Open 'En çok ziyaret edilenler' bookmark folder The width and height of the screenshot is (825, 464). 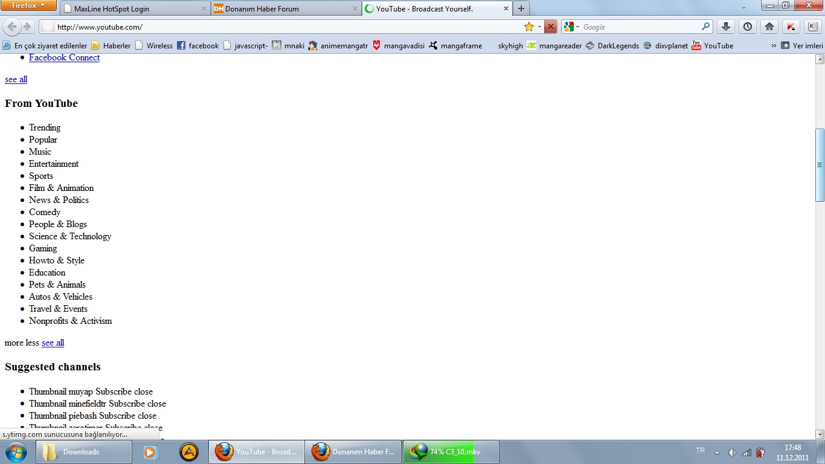[x=45, y=45]
